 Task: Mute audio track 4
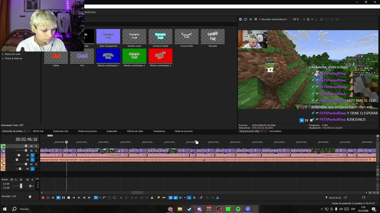point(28,160)
